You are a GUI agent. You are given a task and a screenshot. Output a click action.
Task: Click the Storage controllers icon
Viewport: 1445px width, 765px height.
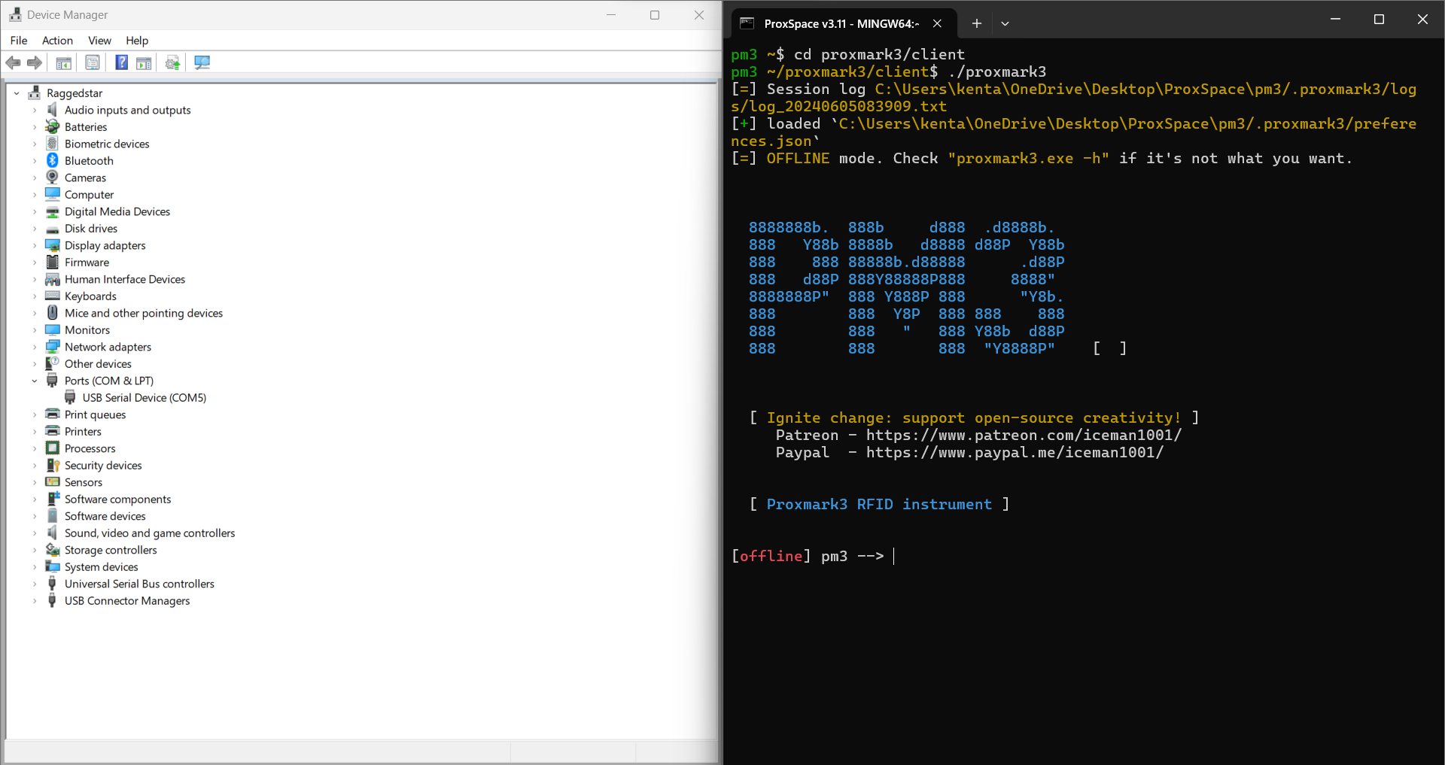(x=52, y=550)
